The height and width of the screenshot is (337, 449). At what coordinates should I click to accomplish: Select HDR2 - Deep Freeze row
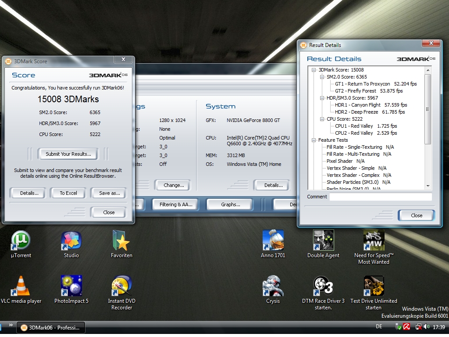pos(370,112)
